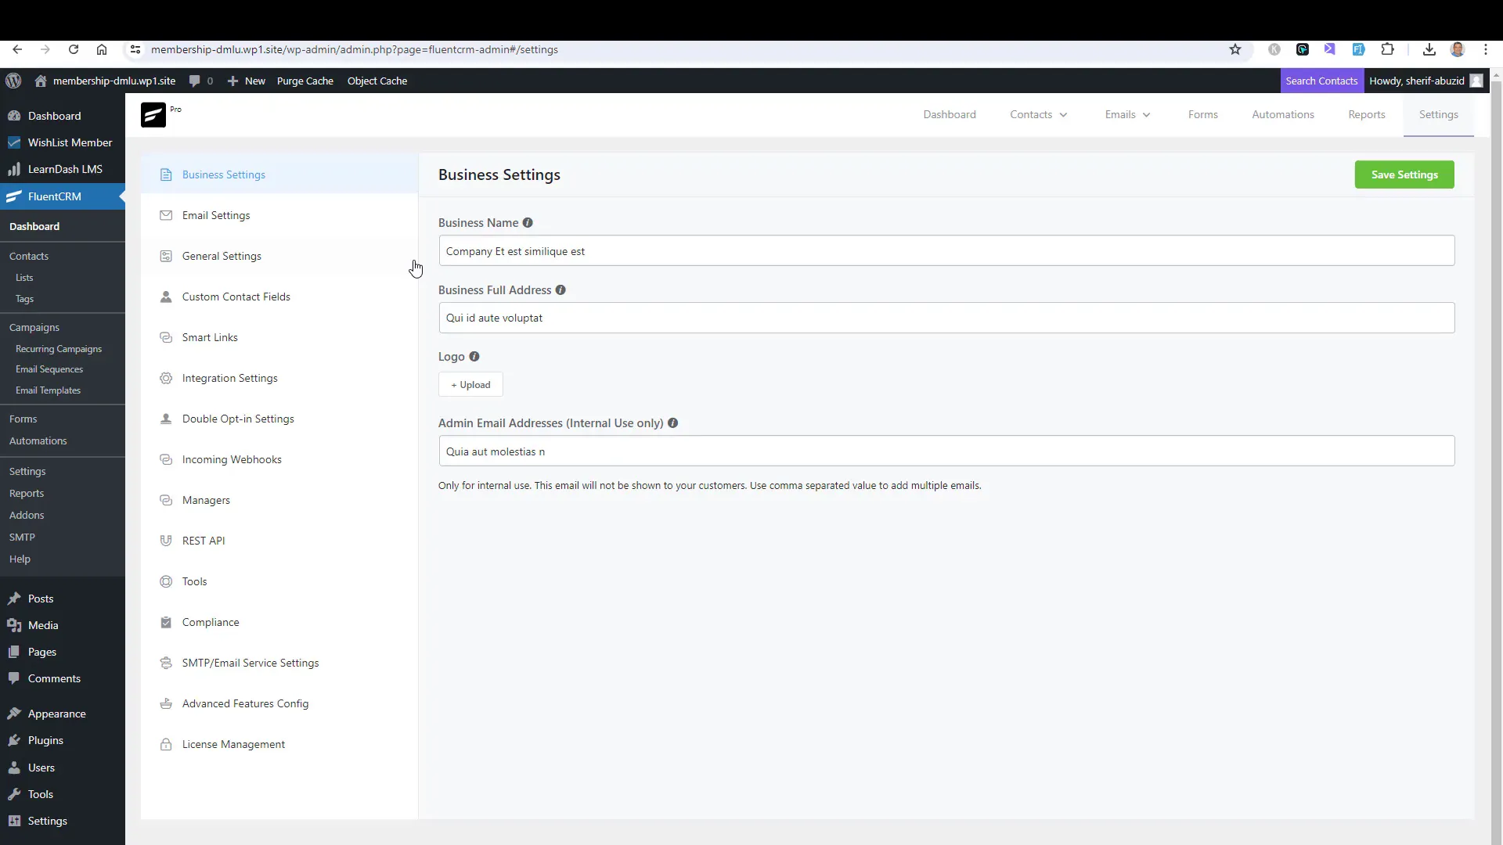The width and height of the screenshot is (1503, 845).
Task: Select Settings tab in top navigation
Action: coord(1438,113)
